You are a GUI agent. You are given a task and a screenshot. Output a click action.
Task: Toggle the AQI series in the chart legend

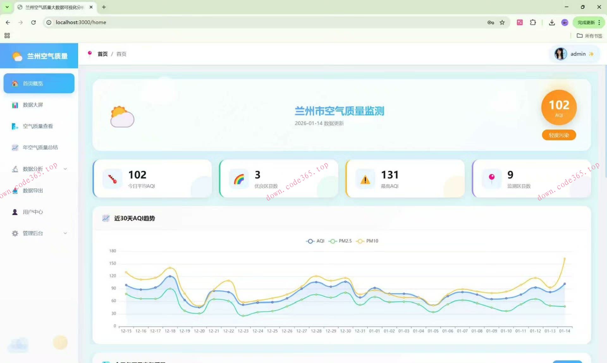(x=315, y=241)
